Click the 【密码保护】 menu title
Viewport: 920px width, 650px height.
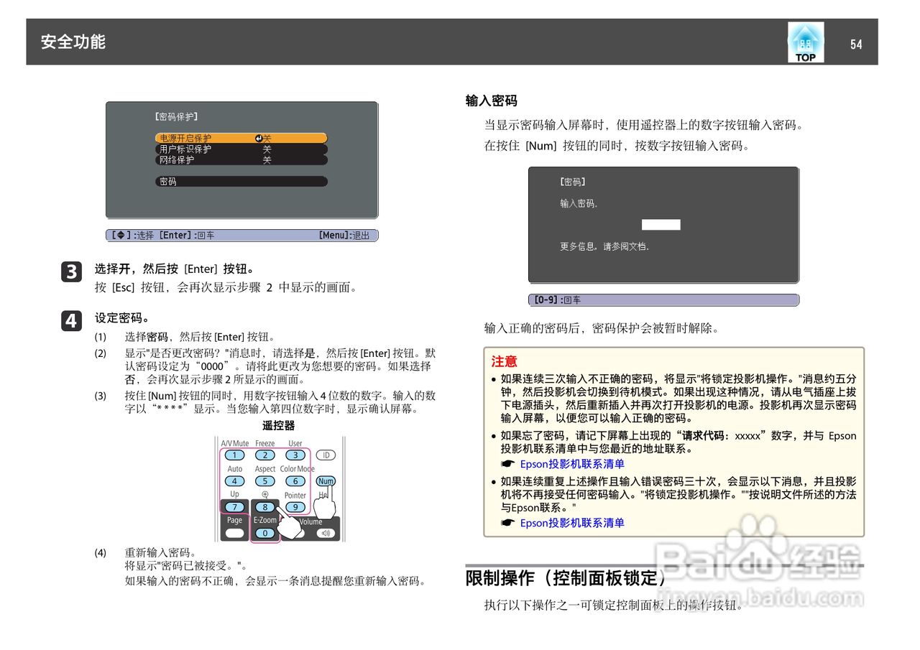tap(176, 116)
